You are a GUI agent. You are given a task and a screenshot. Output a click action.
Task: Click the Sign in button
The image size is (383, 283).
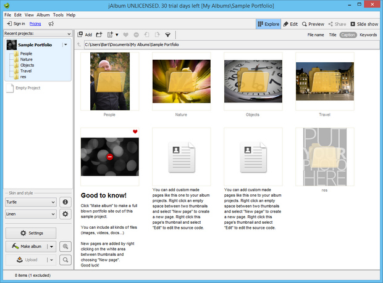[x=16, y=23]
